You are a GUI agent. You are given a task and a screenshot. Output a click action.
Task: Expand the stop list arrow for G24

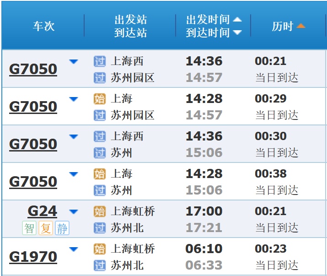74,212
